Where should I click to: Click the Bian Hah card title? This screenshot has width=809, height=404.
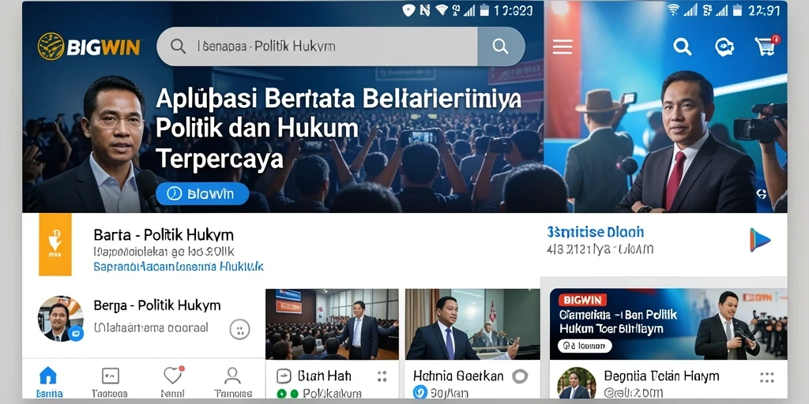pyautogui.click(x=325, y=376)
